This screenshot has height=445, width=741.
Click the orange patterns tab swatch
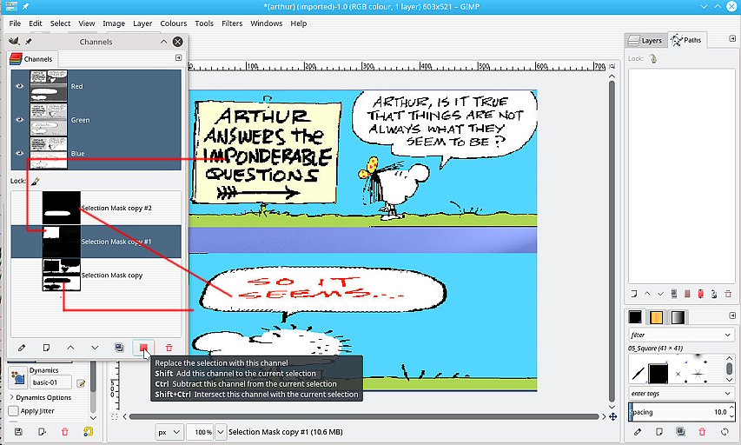click(657, 317)
